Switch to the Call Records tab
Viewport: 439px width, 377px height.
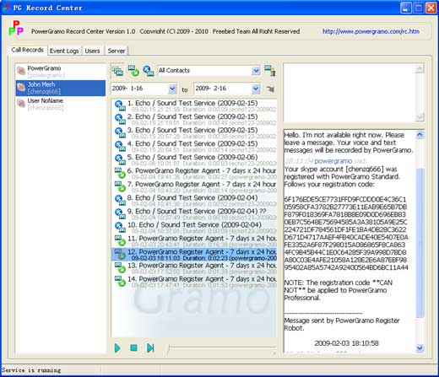(x=27, y=50)
